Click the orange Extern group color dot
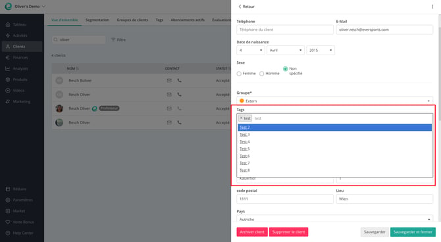Screen dimensions: 441x242 point(242,101)
